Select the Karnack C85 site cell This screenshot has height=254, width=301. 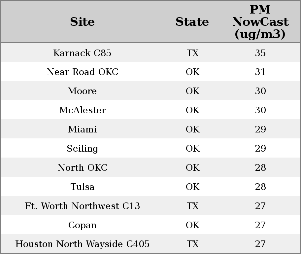[x=83, y=53]
